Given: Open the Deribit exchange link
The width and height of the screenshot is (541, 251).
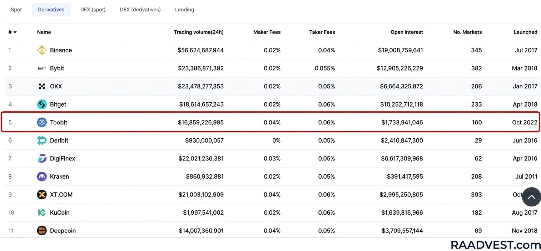Looking at the screenshot, I should (x=59, y=140).
